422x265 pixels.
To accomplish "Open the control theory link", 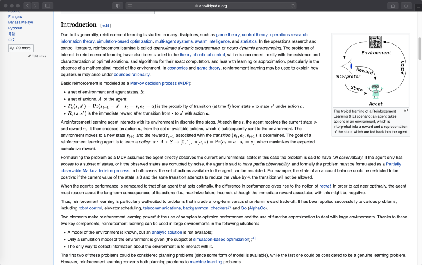I will click(255, 35).
